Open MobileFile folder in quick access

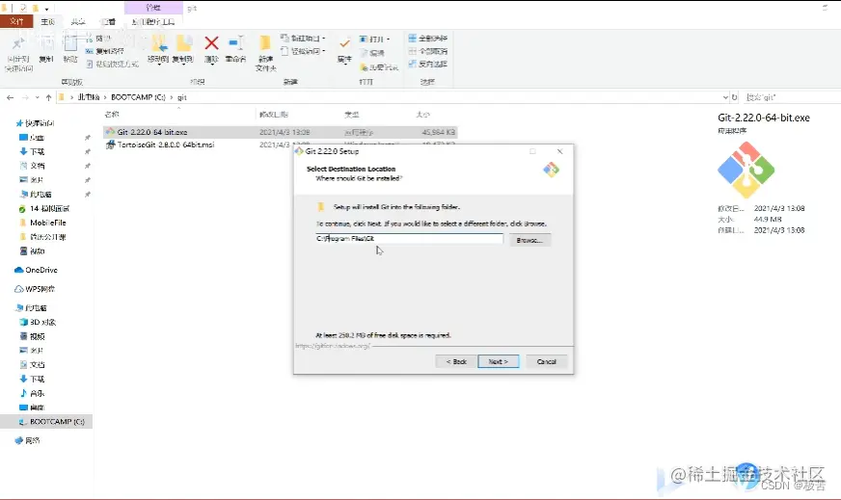point(42,223)
